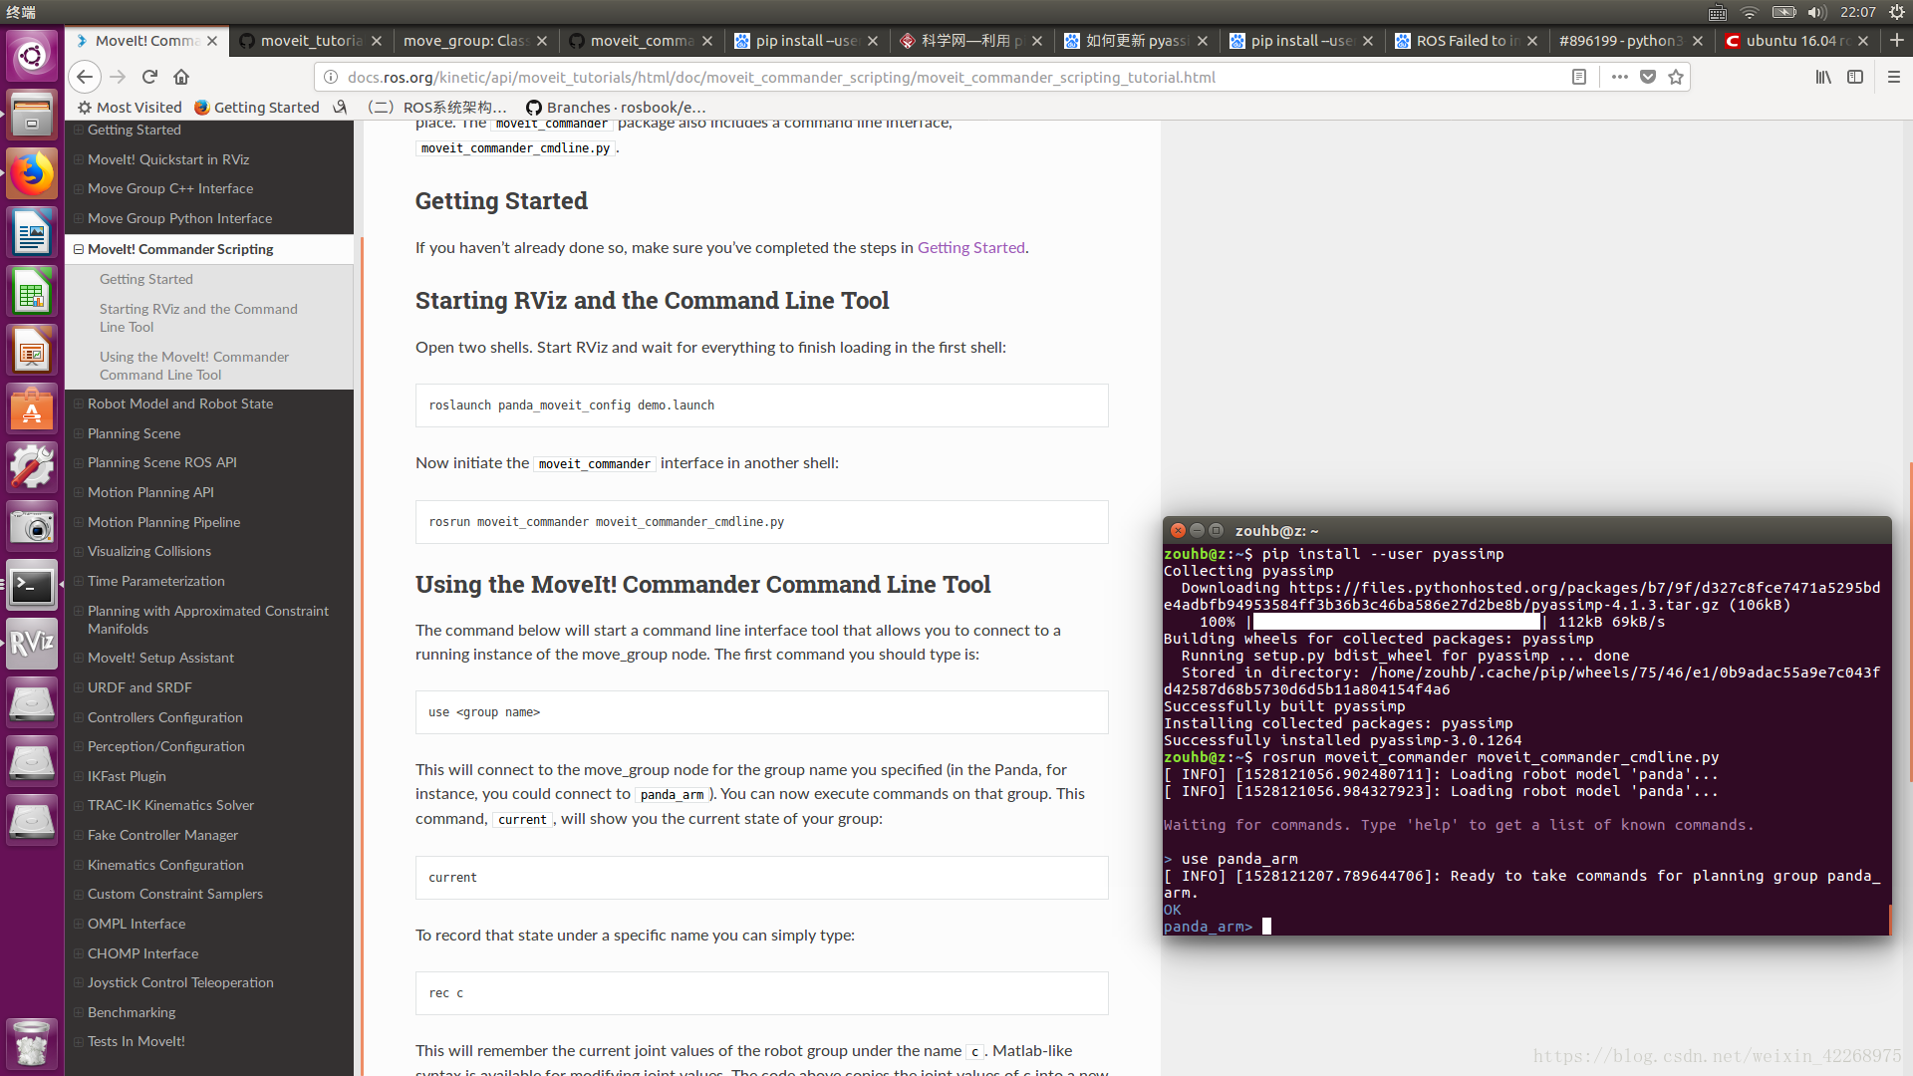Click the bookmark star icon in address bar
Screen dimensions: 1913x1076
[1677, 76]
